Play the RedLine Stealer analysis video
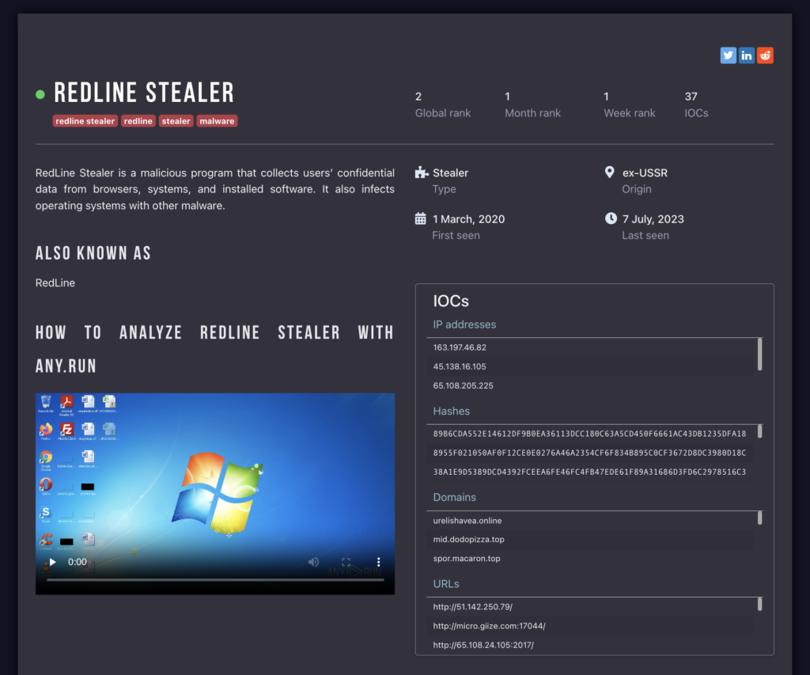The height and width of the screenshot is (675, 810). pos(53,562)
